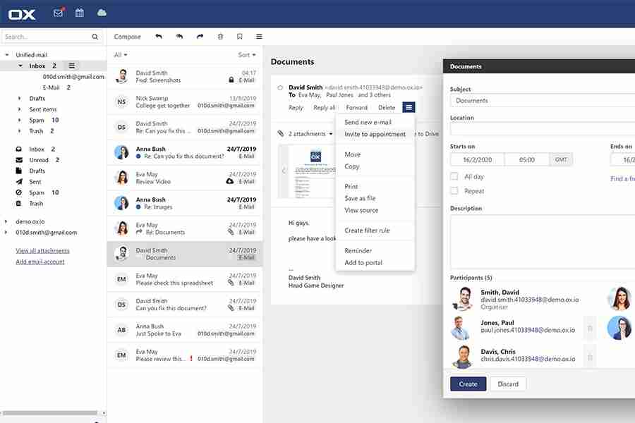Open the Sort dropdown in mail list

tap(247, 55)
